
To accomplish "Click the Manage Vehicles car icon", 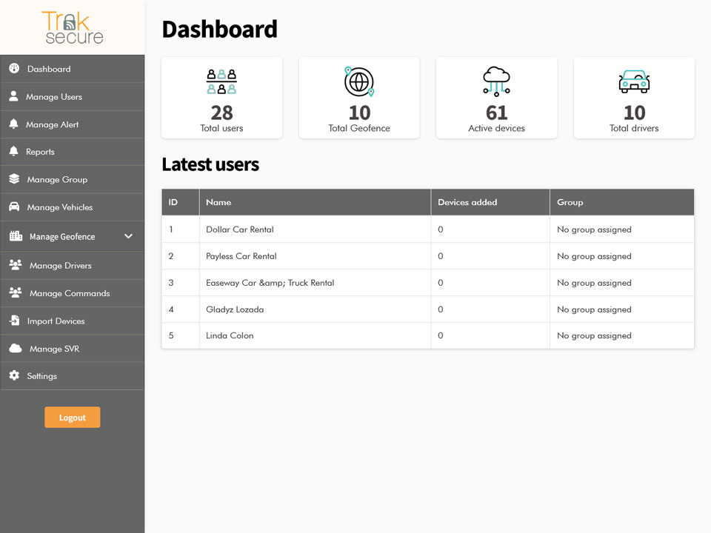I will click(x=14, y=207).
